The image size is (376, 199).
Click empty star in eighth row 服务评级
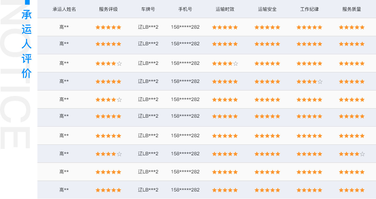point(119,154)
